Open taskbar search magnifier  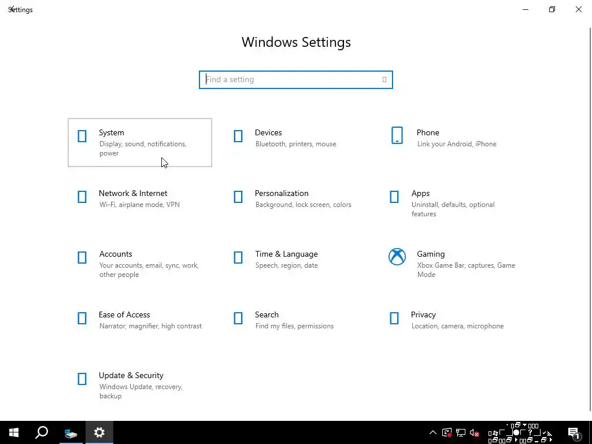pyautogui.click(x=42, y=432)
